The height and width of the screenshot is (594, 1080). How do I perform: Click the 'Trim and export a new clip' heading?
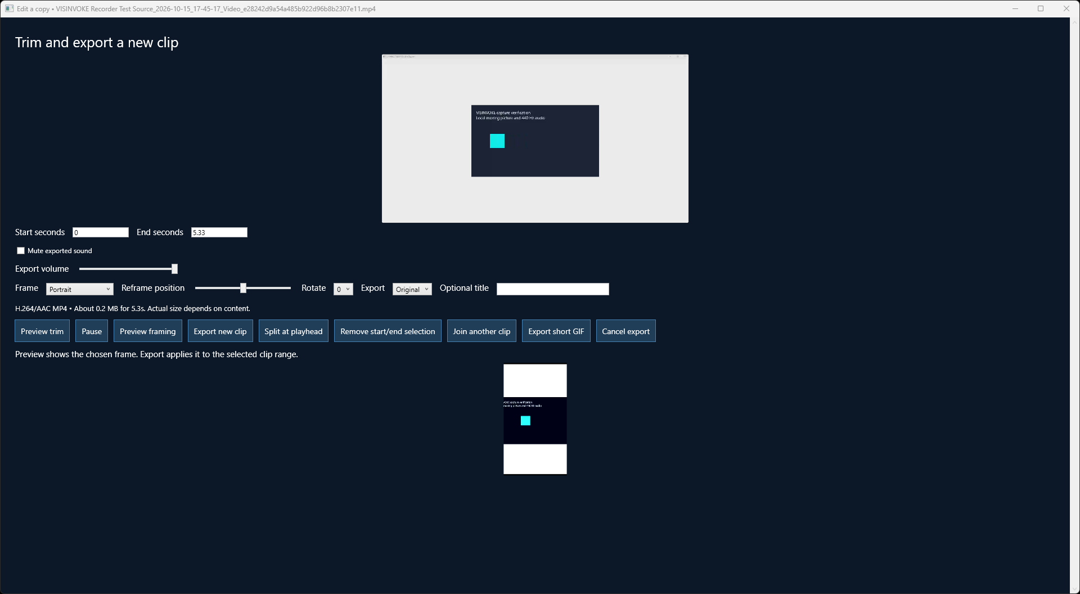coord(97,43)
